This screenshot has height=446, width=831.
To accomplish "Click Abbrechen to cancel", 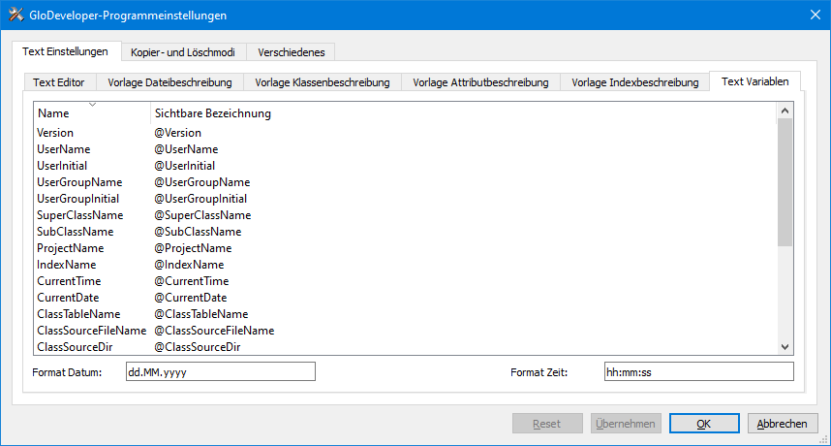I will coord(783,423).
